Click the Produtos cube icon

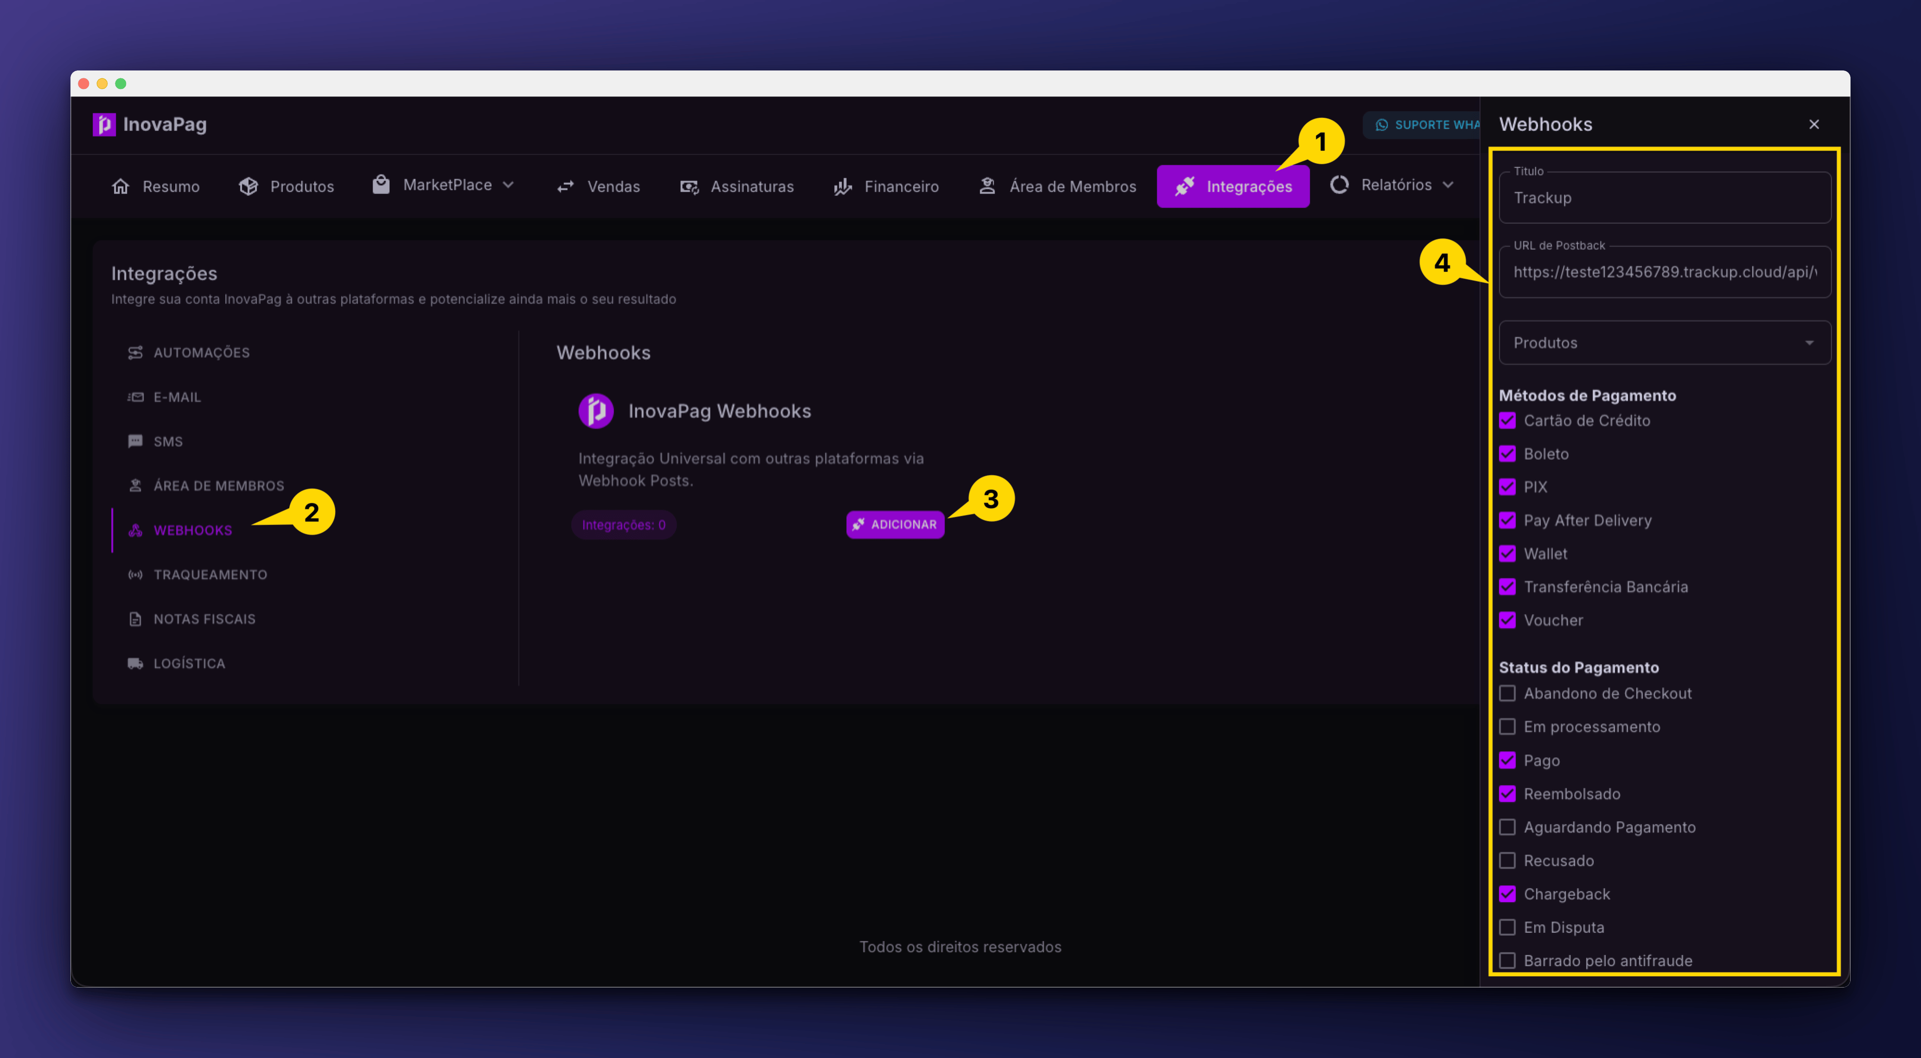(248, 186)
